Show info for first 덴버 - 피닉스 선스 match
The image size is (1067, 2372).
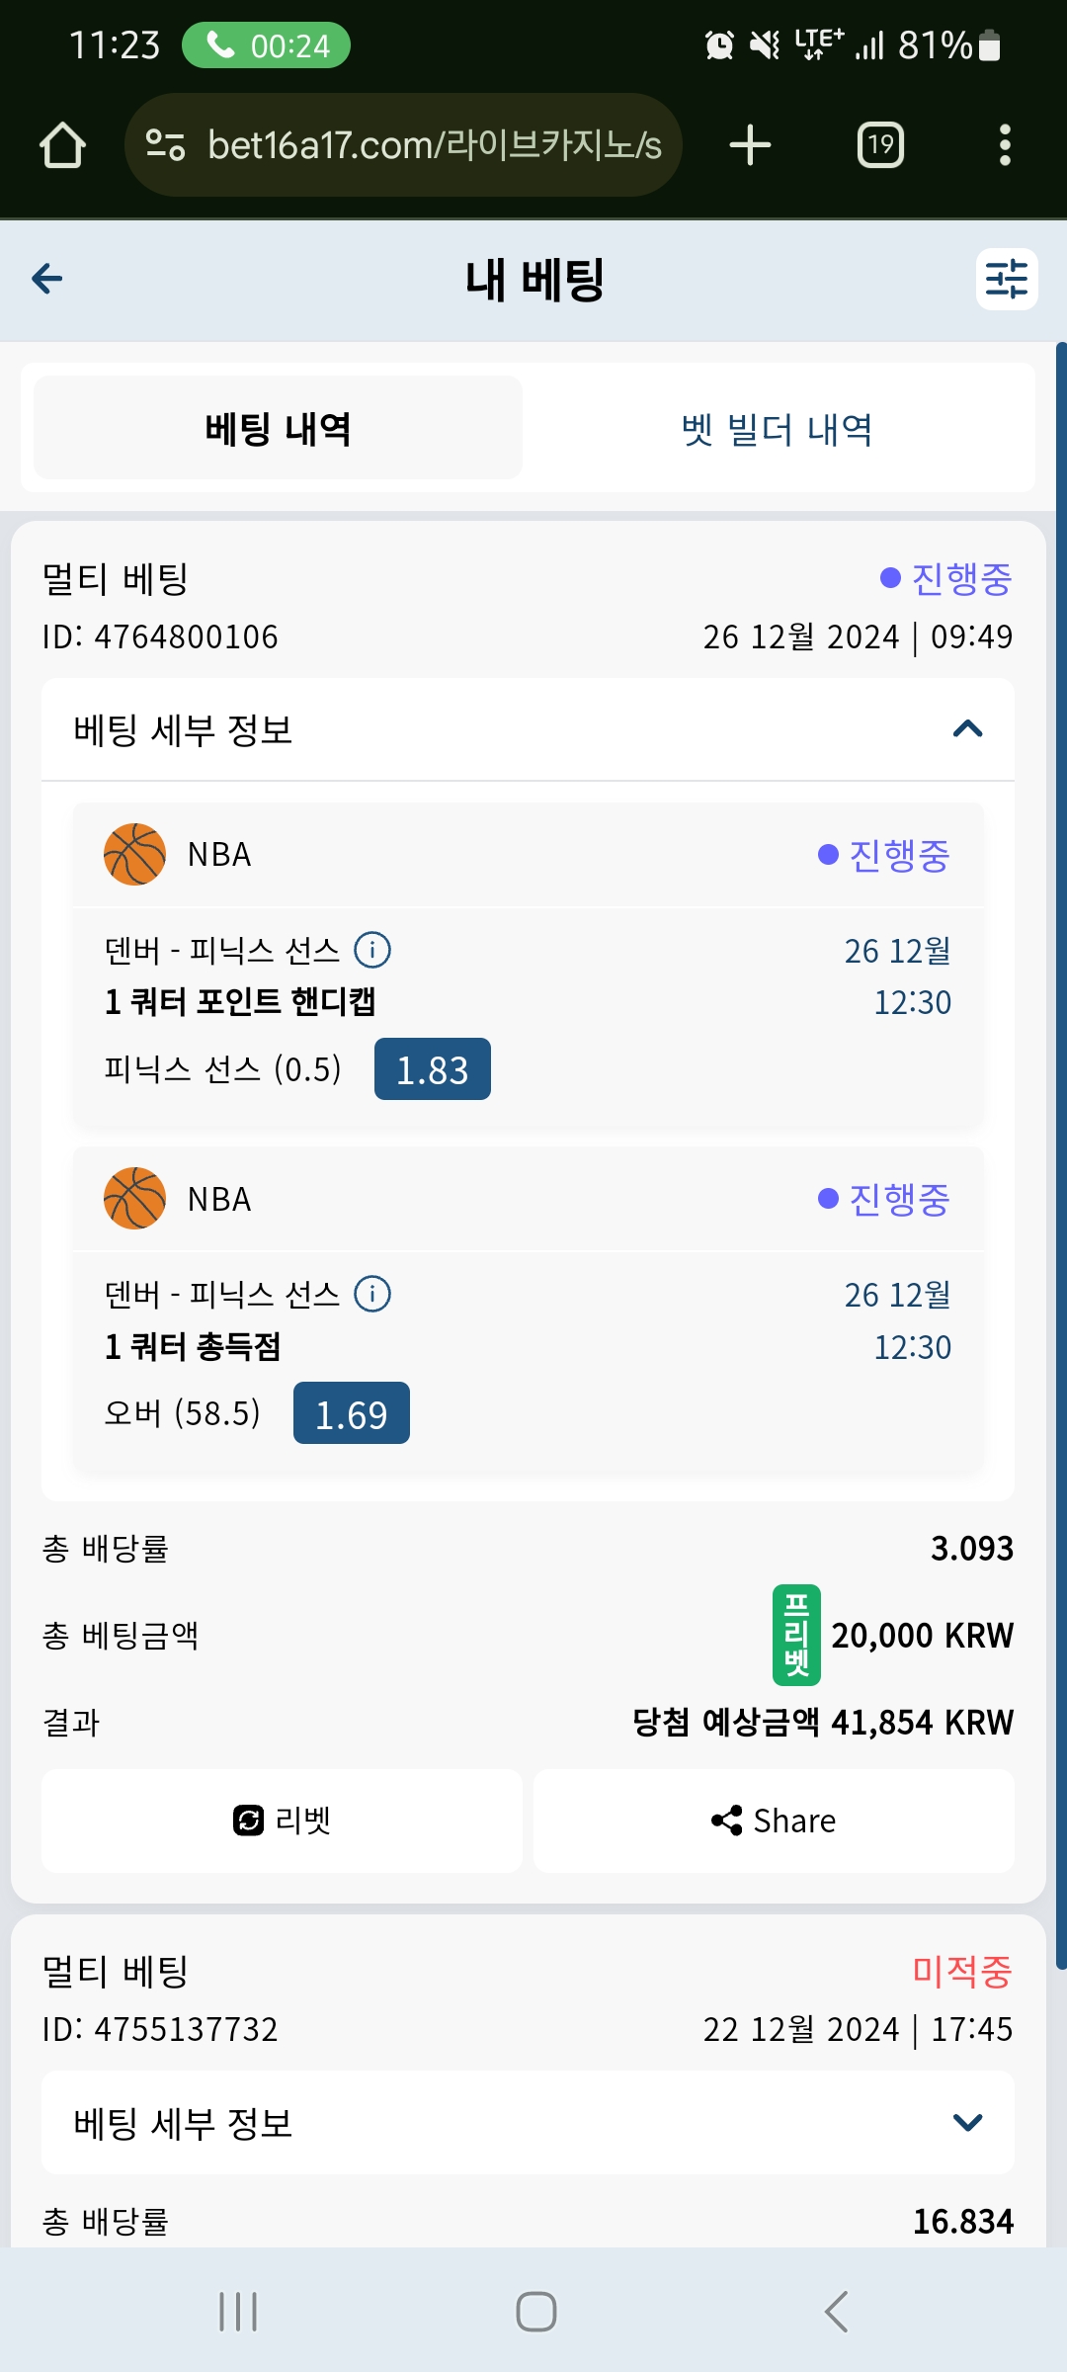(372, 950)
